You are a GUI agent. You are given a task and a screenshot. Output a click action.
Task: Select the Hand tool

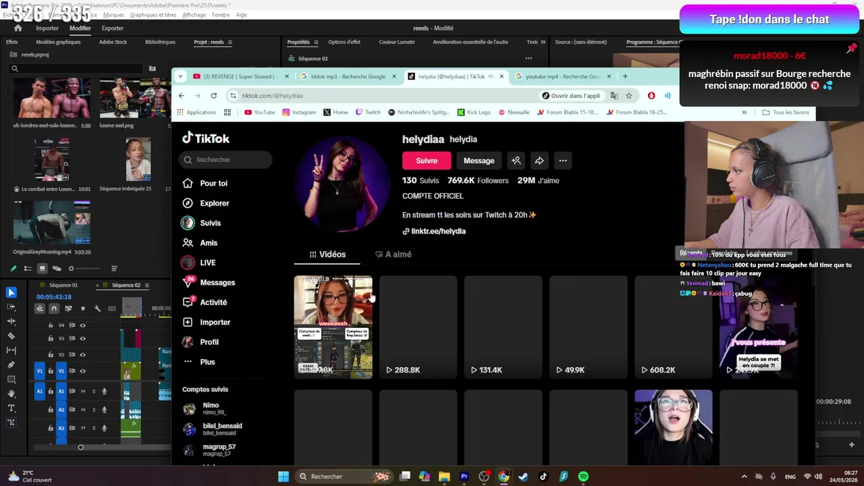[11, 394]
